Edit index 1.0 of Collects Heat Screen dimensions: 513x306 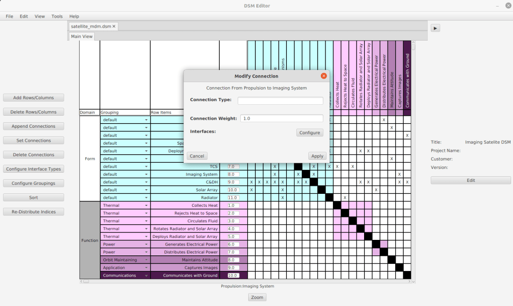[233, 205]
